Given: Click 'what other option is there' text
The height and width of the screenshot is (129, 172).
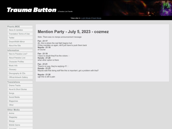Looking at the screenshot, I should [48, 60].
